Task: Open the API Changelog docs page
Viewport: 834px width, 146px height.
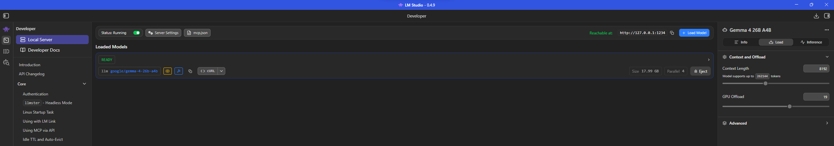Action: pyautogui.click(x=32, y=74)
